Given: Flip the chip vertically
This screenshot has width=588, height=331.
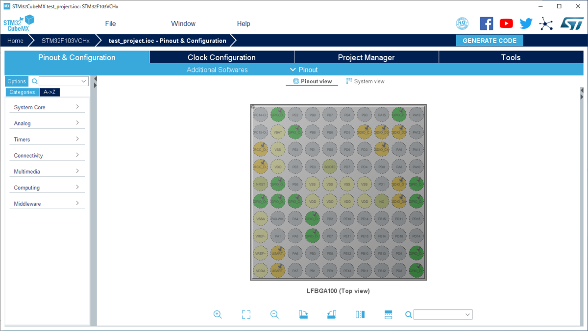Looking at the screenshot, I should [389, 314].
